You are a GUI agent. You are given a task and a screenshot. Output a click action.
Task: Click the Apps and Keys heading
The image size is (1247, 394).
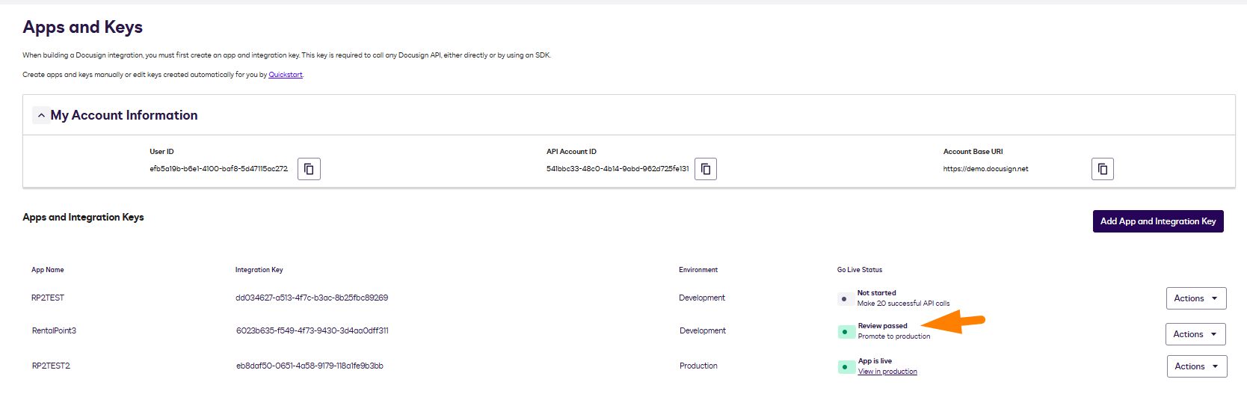(x=83, y=28)
